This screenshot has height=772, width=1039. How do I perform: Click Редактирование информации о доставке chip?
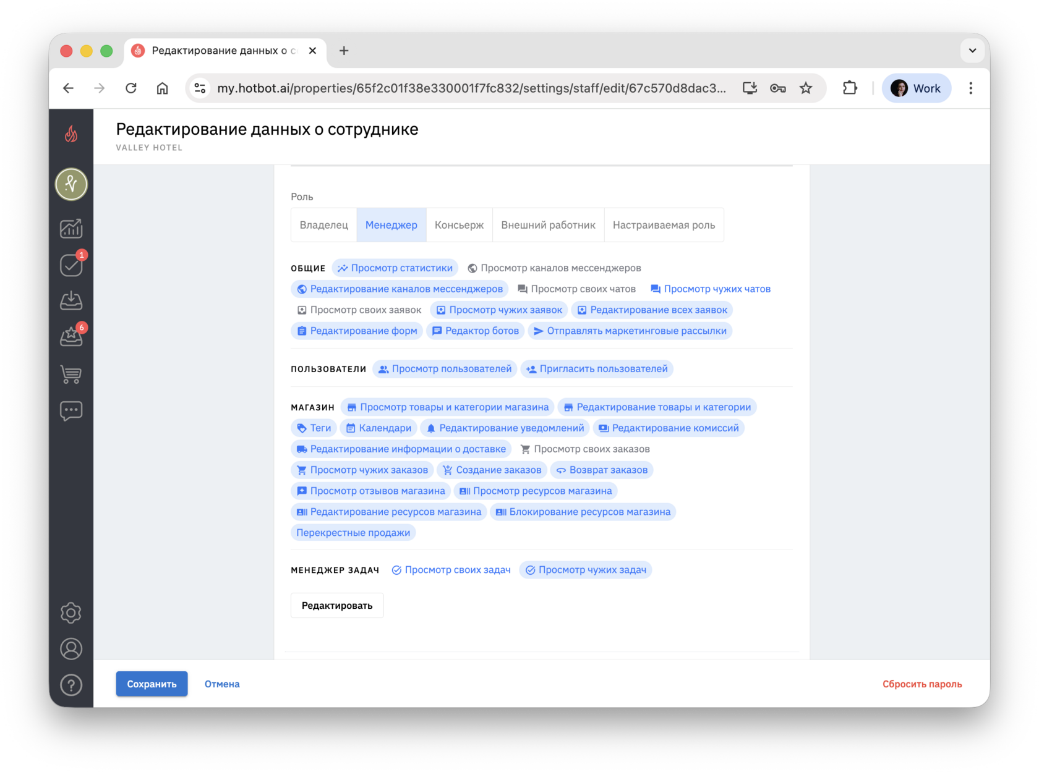coord(401,449)
